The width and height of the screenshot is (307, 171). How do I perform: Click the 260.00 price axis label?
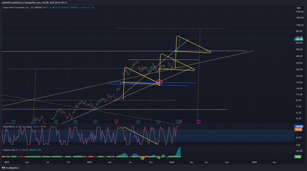(299, 70)
